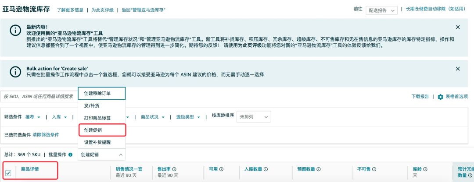Screen dimensions: 474x182
Task: Open 表格首选项 settings link
Action: coord(456,96)
